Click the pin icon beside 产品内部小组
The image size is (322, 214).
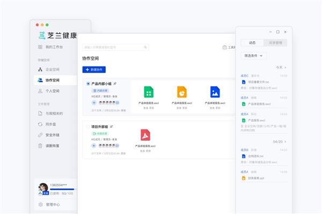(115, 84)
